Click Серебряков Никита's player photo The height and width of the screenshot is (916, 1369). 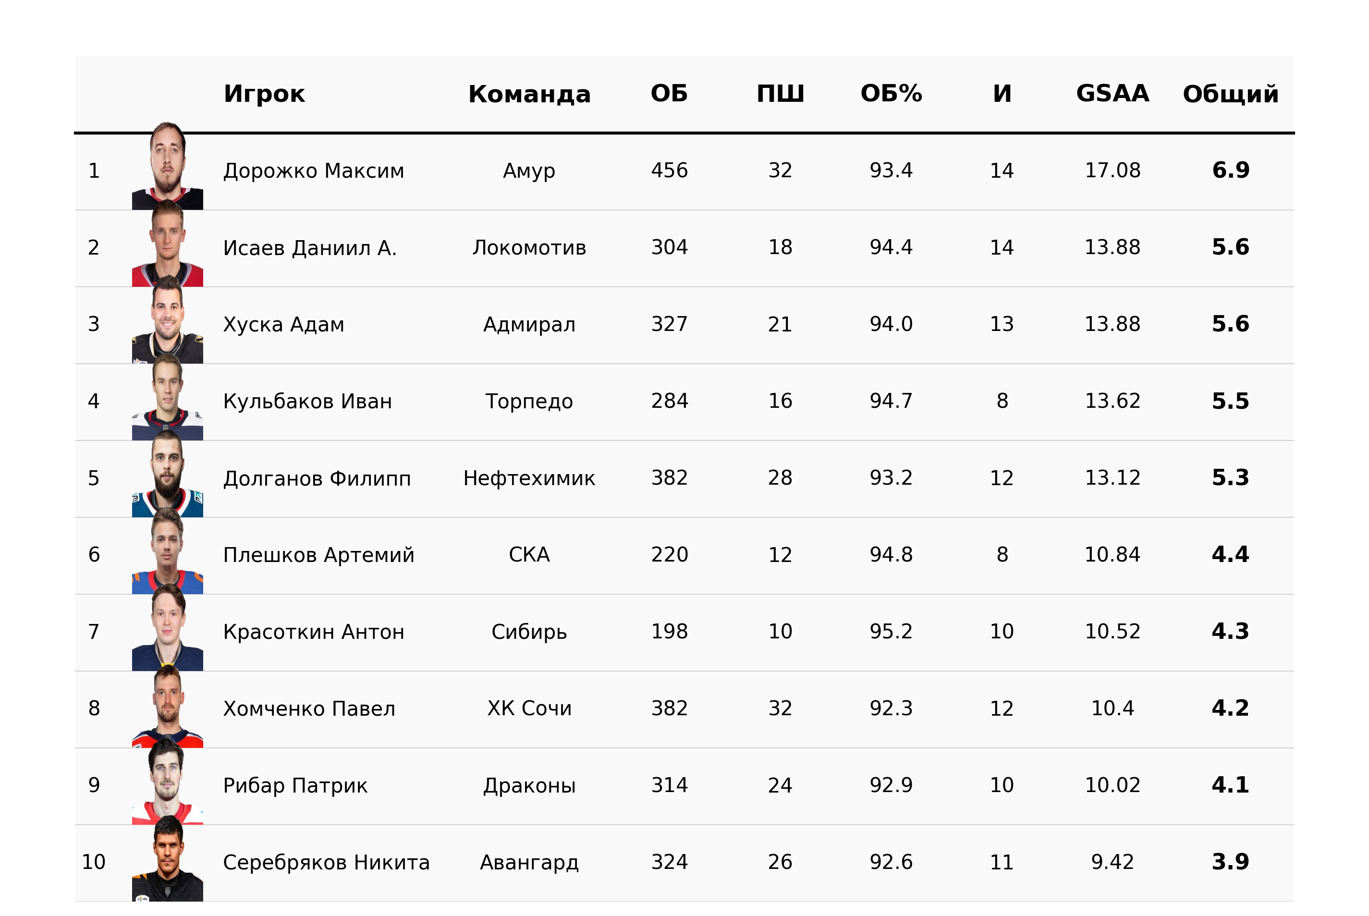coord(167,860)
